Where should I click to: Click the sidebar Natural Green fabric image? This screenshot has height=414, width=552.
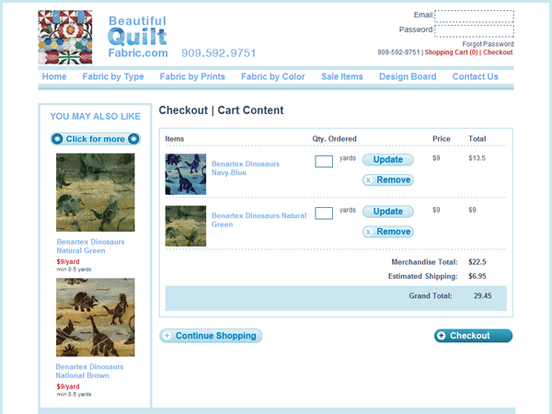click(96, 192)
